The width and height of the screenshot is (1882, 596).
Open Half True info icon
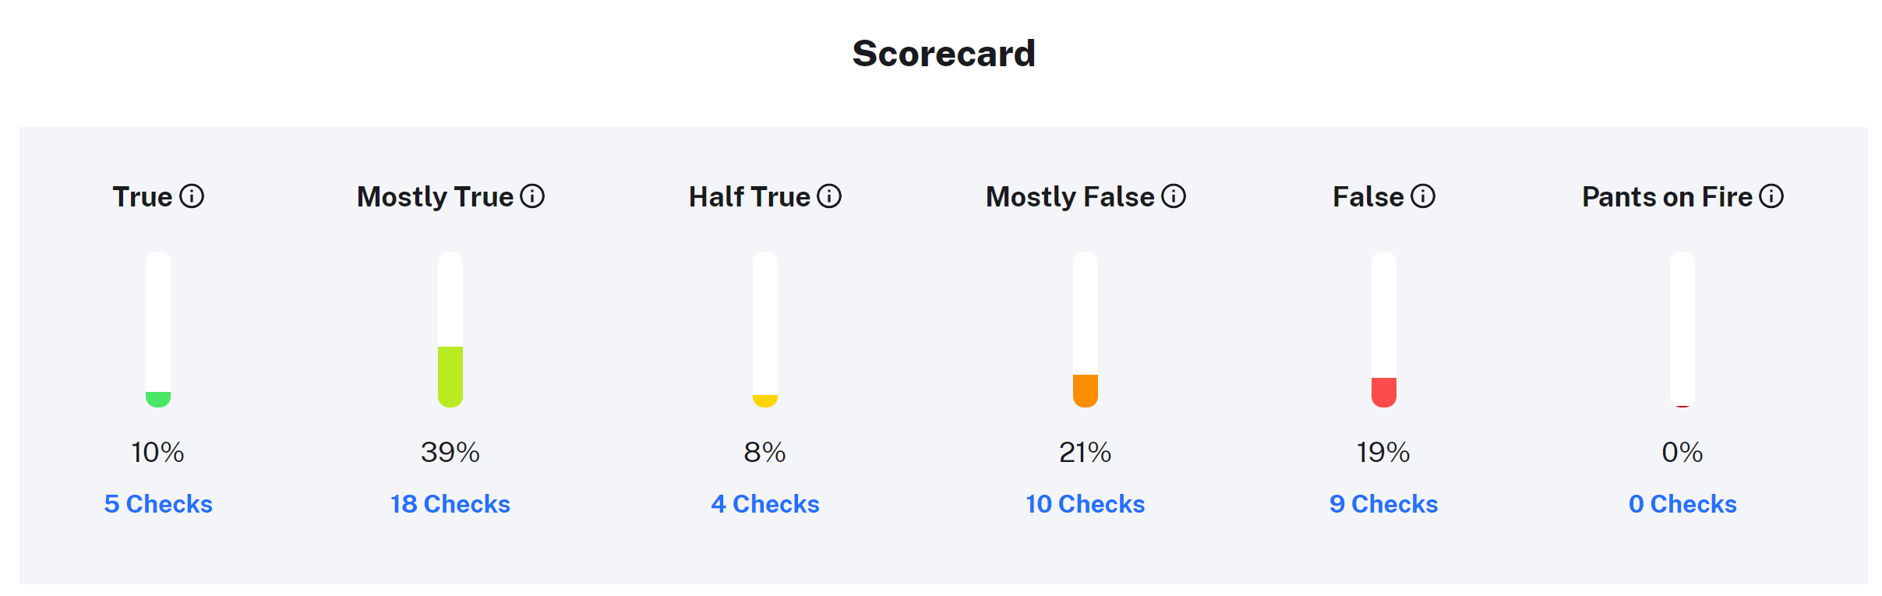click(x=829, y=196)
